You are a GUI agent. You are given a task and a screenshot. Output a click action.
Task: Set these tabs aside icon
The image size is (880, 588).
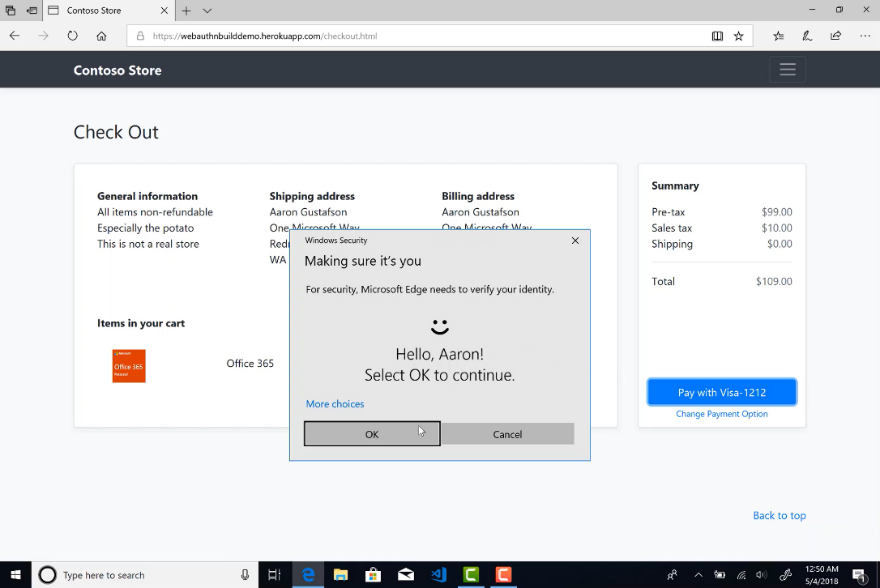32,10
